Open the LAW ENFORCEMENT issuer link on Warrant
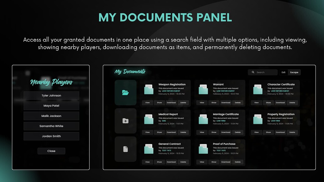The image size is (324, 182). [x=225, y=91]
